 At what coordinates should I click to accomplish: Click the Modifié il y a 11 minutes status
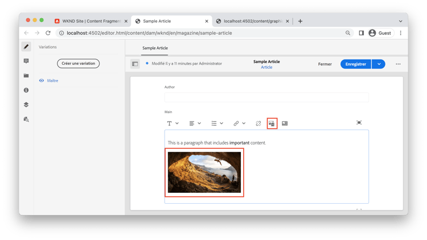(187, 64)
